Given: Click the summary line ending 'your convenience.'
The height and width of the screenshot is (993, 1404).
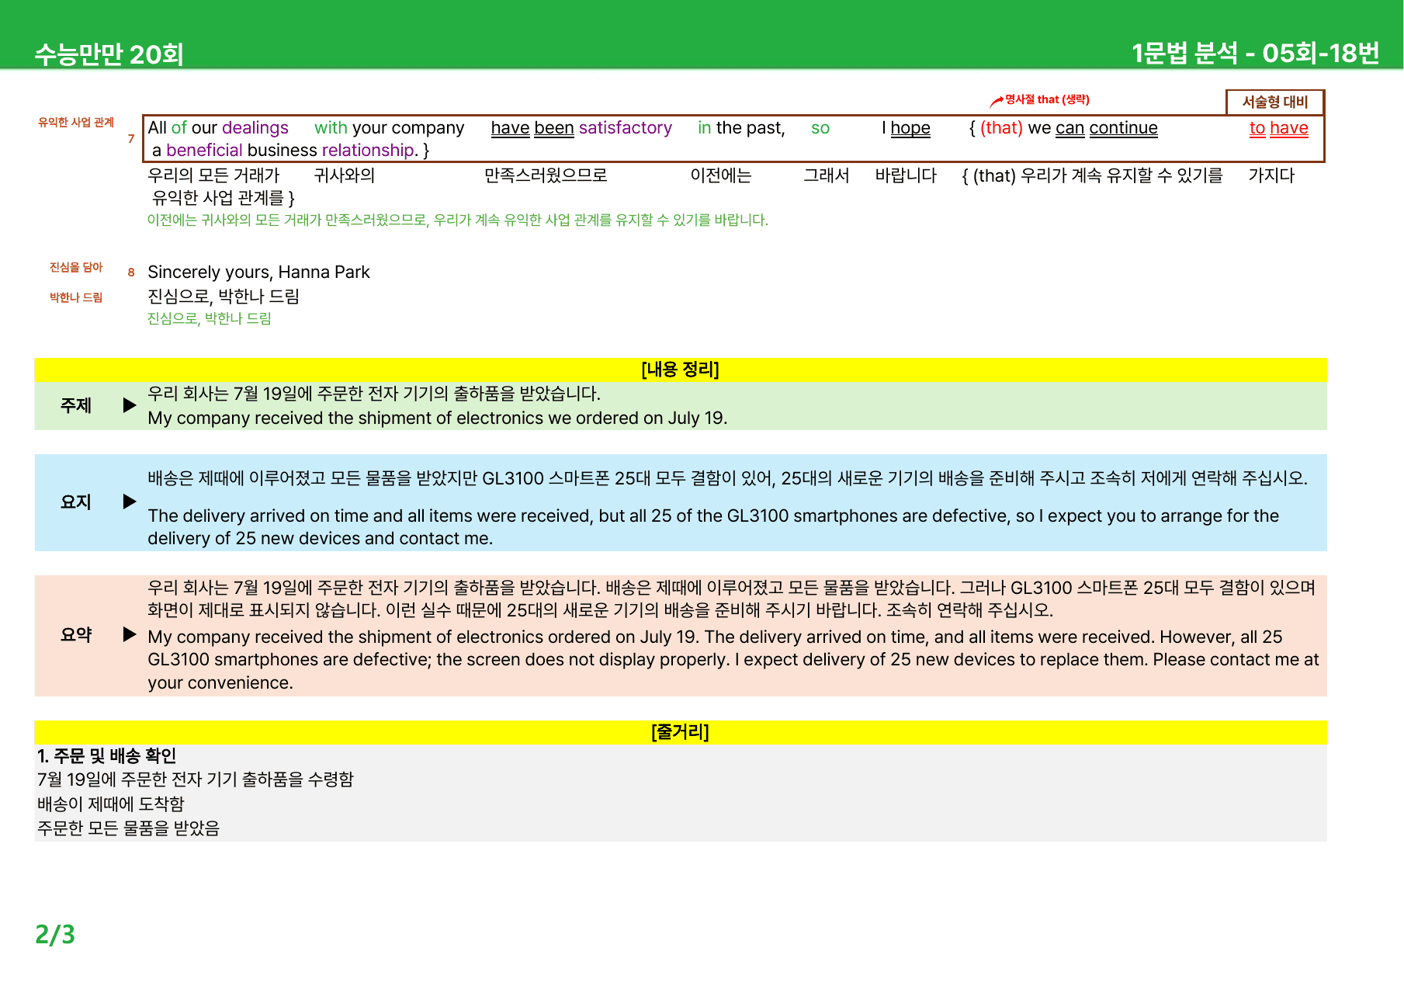Looking at the screenshot, I should point(220,683).
